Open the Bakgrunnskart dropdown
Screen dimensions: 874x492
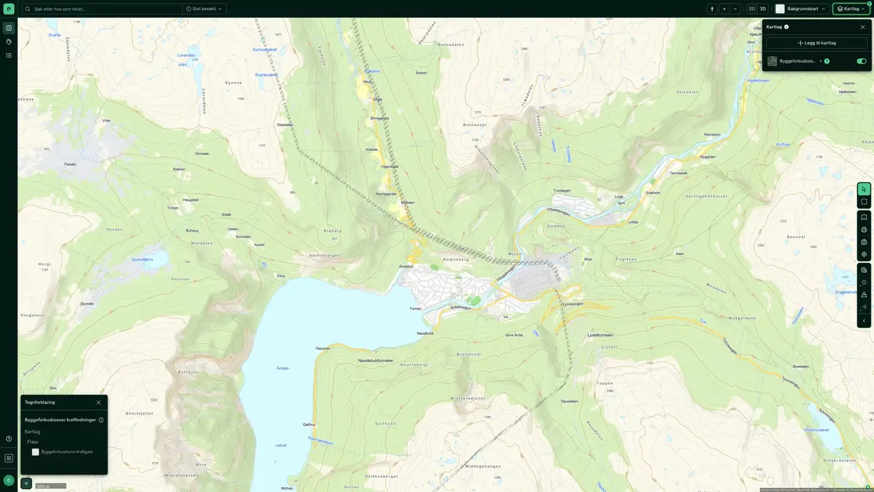[802, 9]
